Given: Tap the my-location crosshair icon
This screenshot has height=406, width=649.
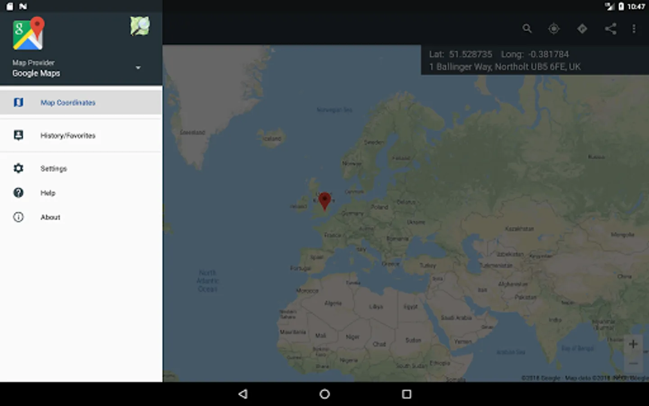Looking at the screenshot, I should pos(554,29).
